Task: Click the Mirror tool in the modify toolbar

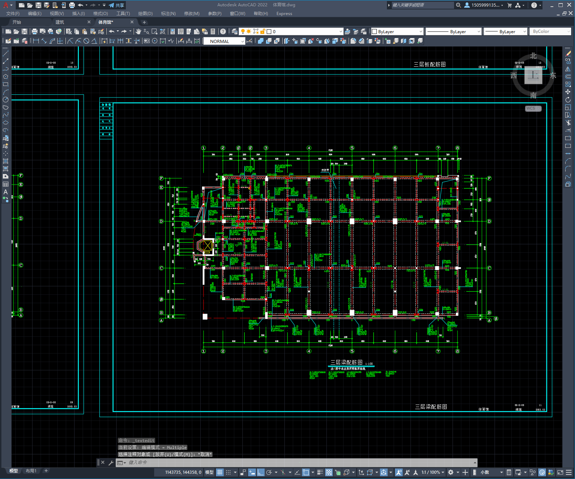Action: click(568, 69)
